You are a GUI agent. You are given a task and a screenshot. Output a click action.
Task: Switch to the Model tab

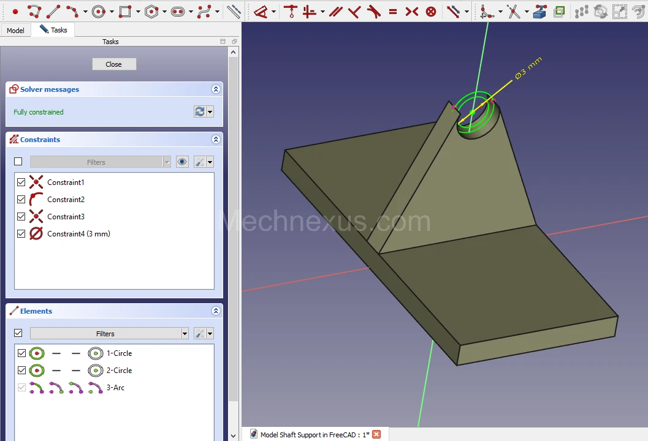[15, 30]
